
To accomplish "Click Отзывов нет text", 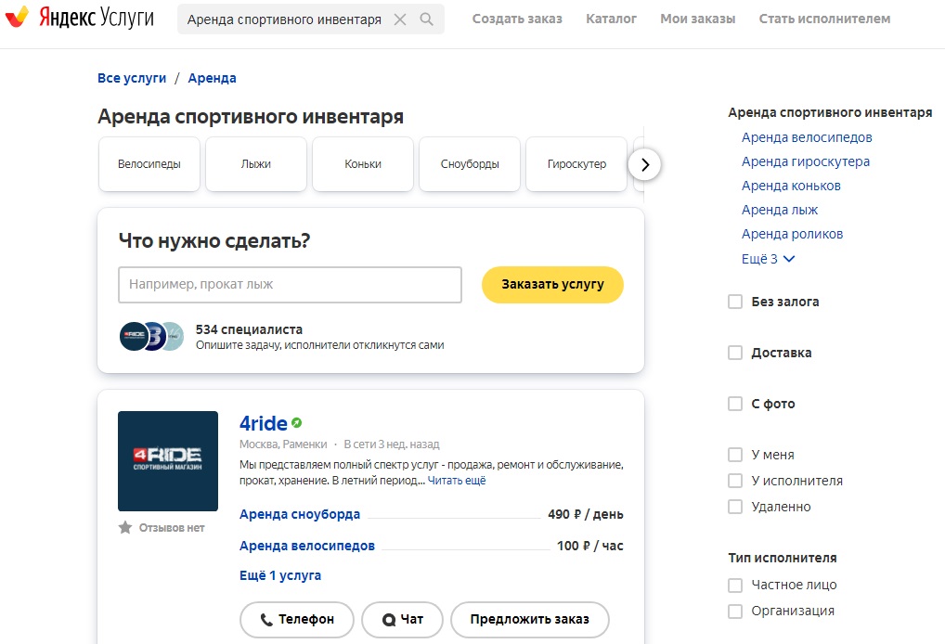I will click(x=172, y=528).
